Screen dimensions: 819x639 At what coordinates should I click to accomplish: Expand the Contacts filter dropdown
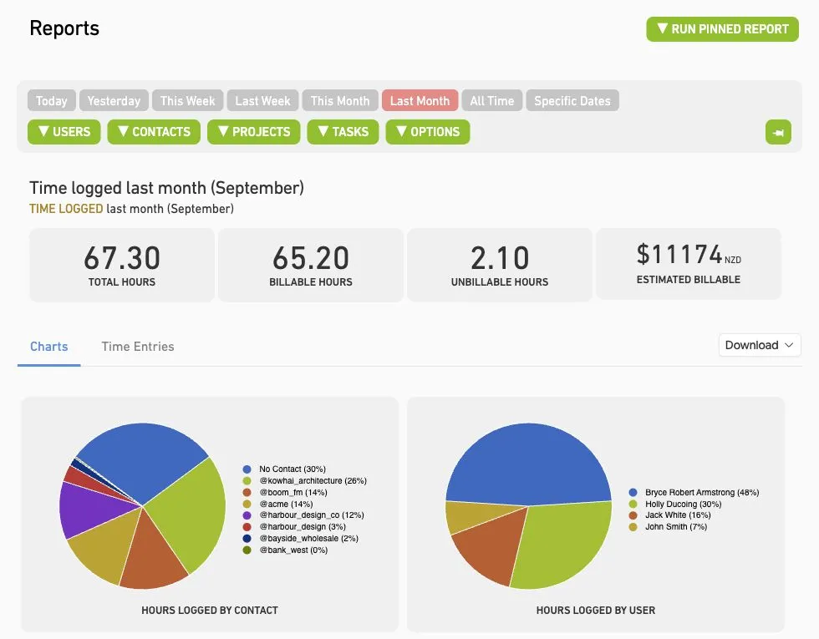154,132
